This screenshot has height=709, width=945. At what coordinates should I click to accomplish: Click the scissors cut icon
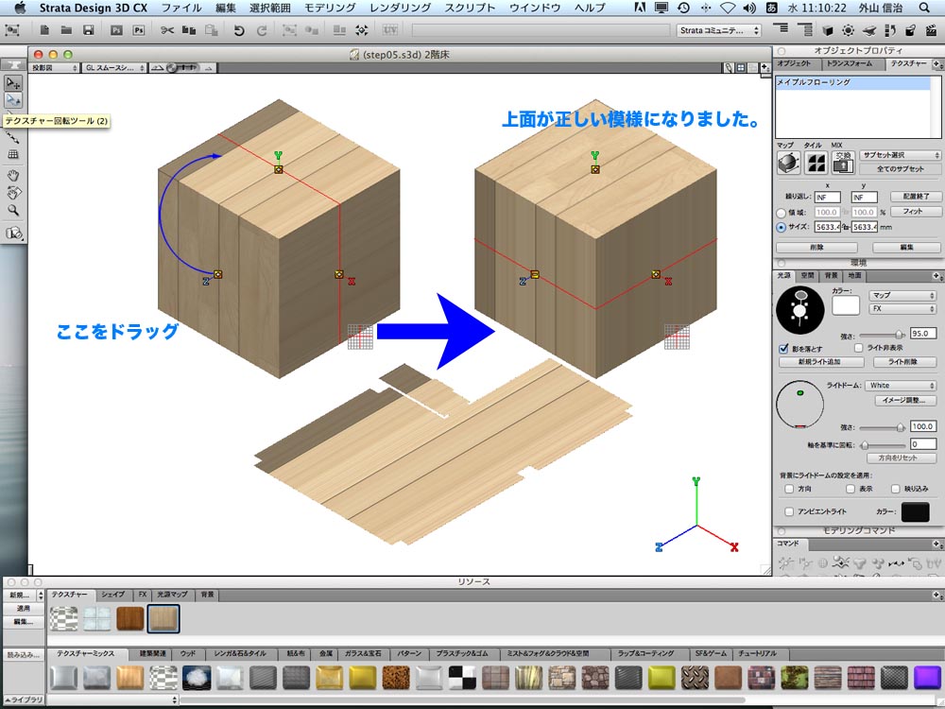[x=167, y=30]
